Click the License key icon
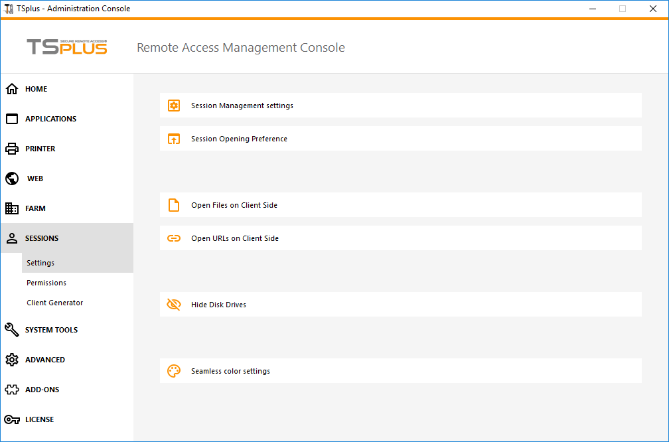This screenshot has width=669, height=442. click(x=11, y=419)
